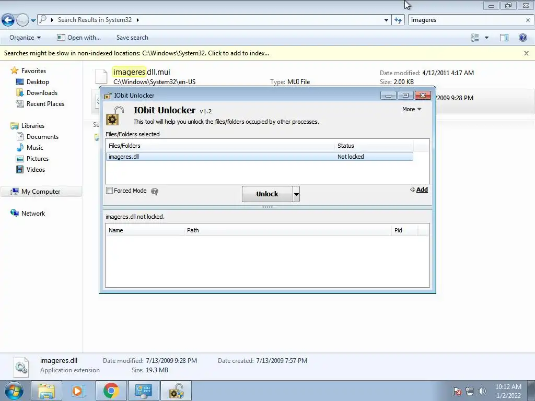The image size is (535, 401).
Task: Open Downloads in the navigation pane
Action: point(42,93)
